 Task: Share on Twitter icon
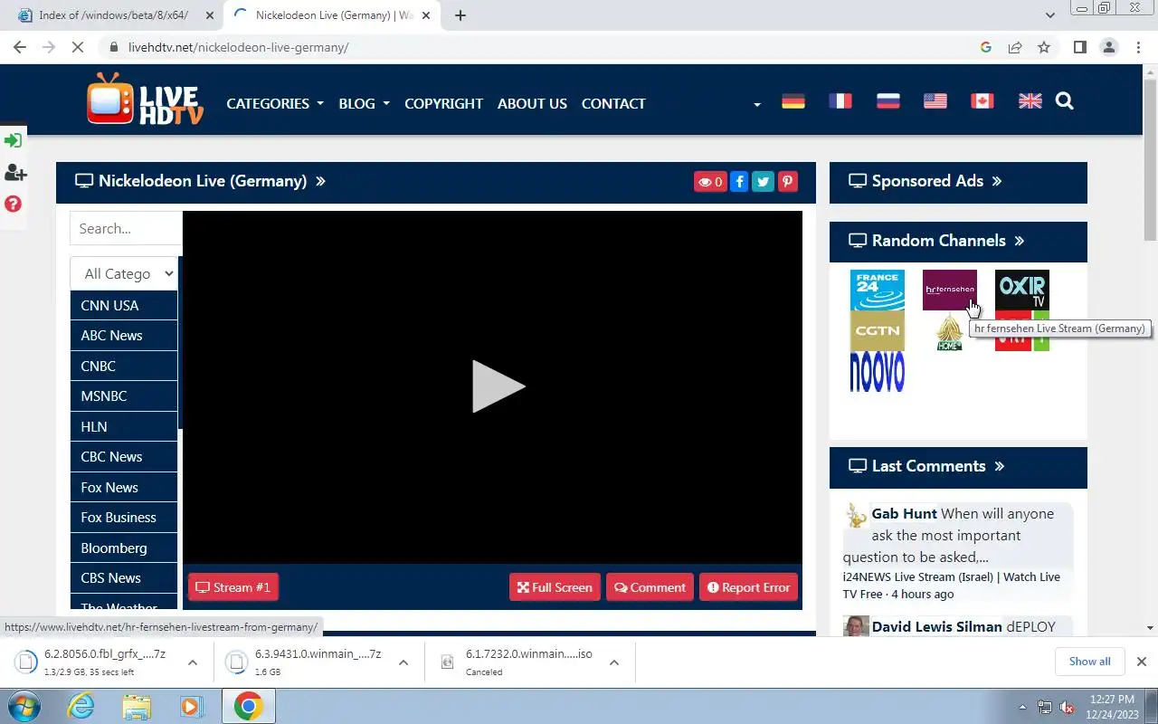[764, 182]
